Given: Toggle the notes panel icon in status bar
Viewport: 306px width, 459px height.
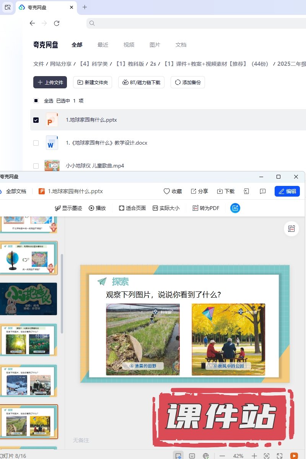Looking at the screenshot, I should click(x=192, y=456).
